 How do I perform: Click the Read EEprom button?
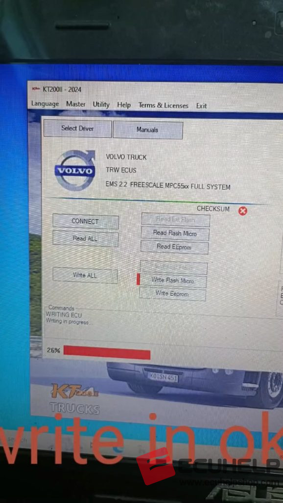pos(174,247)
